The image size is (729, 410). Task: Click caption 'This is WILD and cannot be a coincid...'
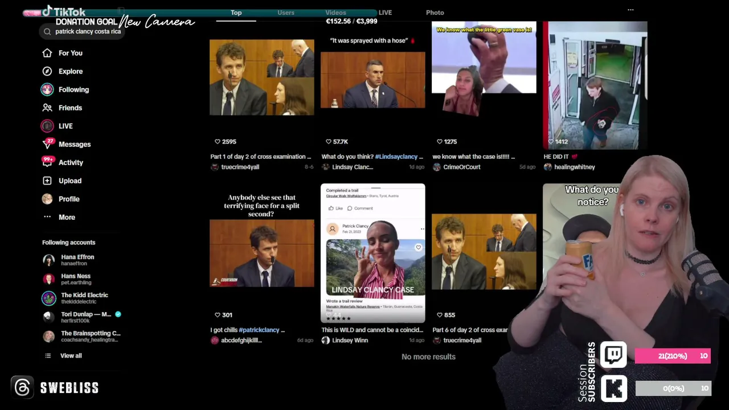tap(372, 330)
